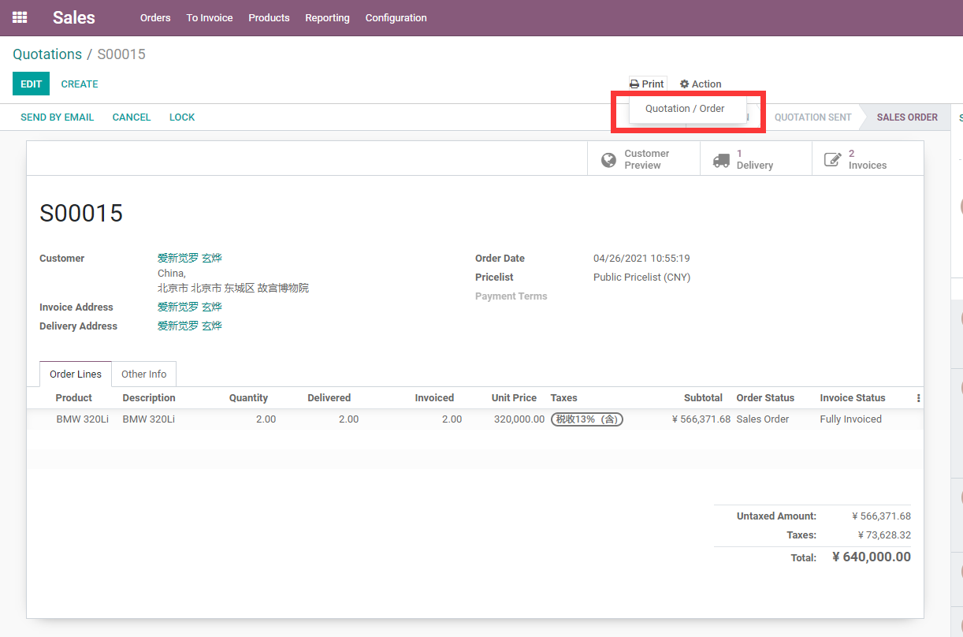The height and width of the screenshot is (637, 963).
Task: Click the gear icon next to Action
Action: (x=685, y=84)
